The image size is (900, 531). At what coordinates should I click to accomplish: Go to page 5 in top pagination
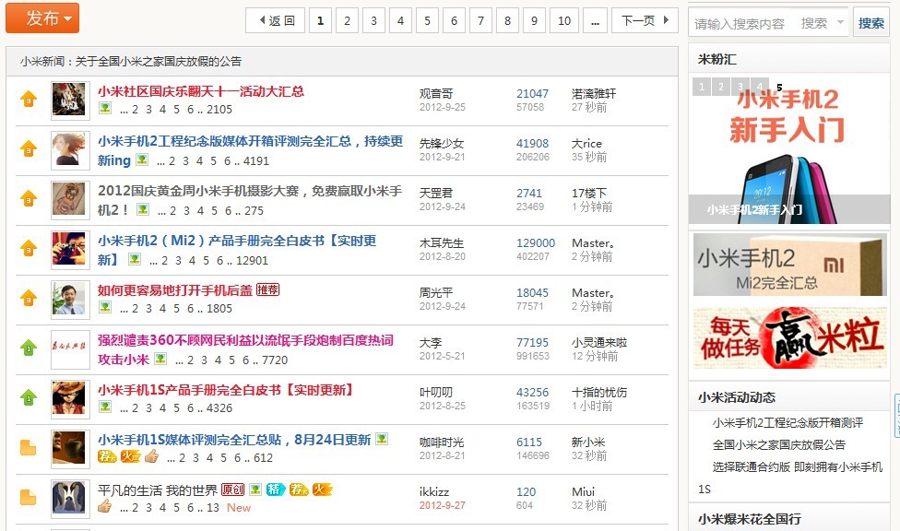pyautogui.click(x=428, y=20)
